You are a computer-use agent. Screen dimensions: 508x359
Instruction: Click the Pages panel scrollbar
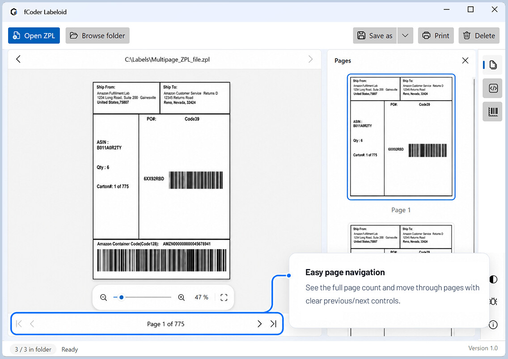pyautogui.click(x=474, y=165)
